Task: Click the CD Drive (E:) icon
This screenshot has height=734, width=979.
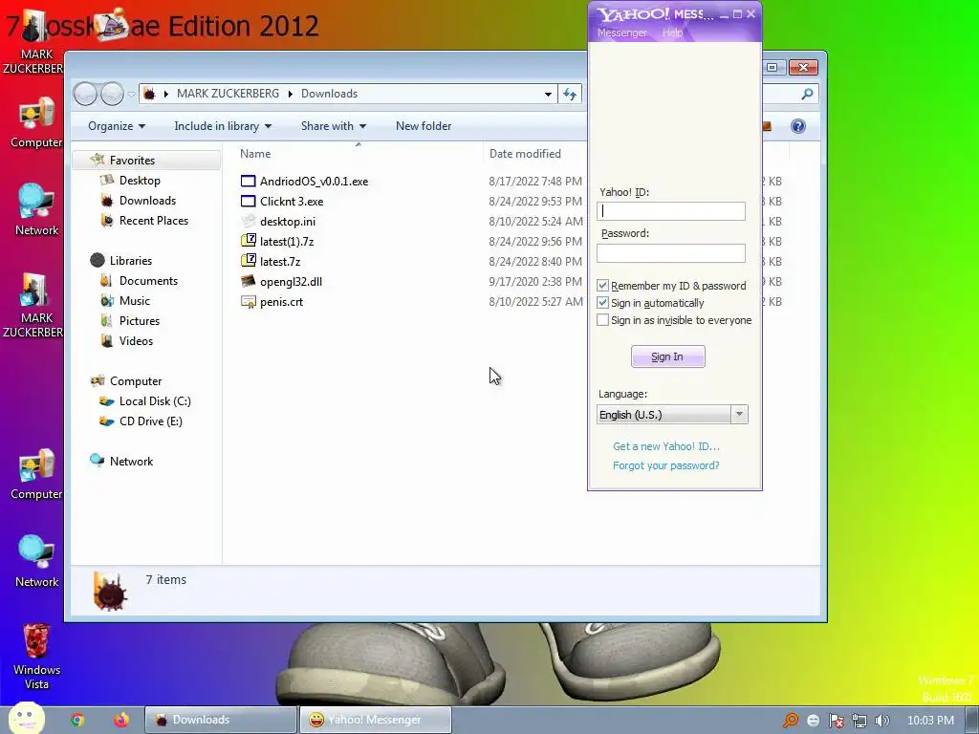Action: (x=107, y=421)
